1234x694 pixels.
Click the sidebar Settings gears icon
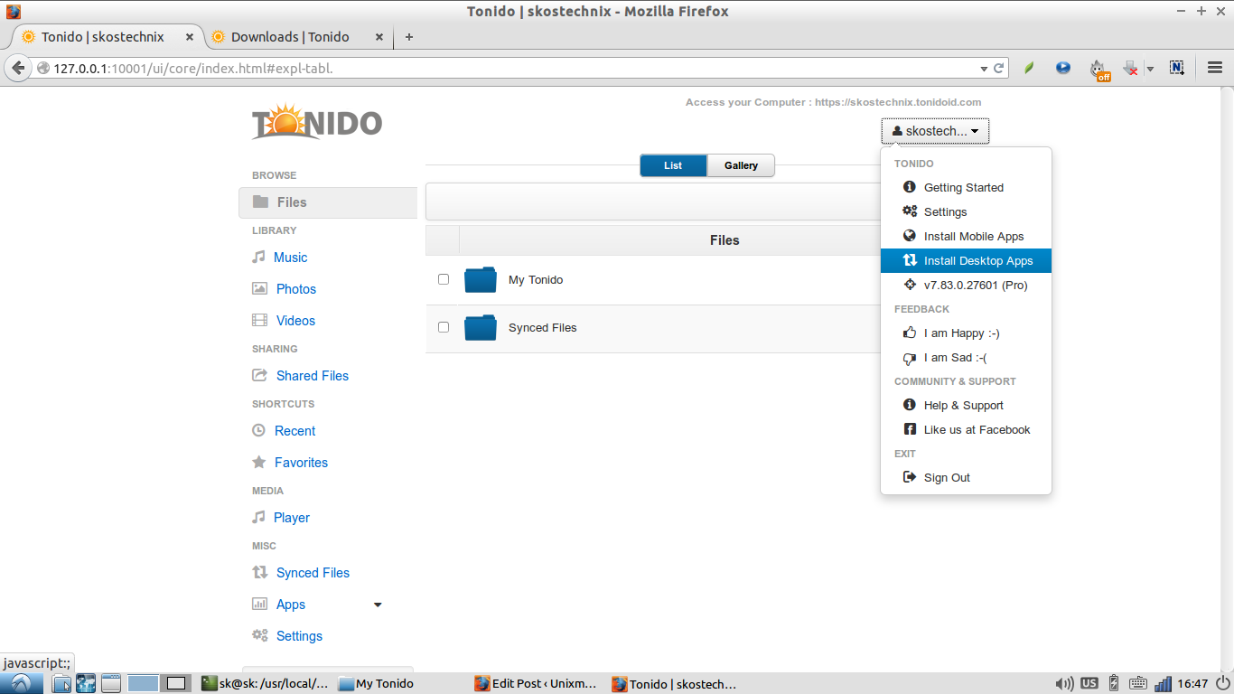260,635
